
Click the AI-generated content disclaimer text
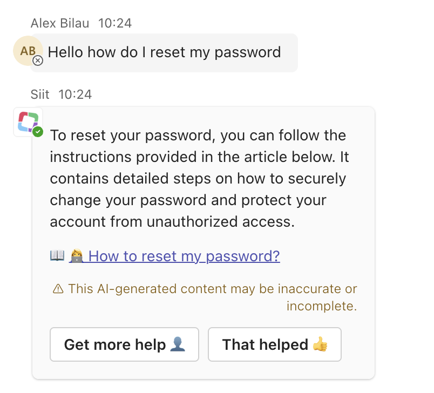click(x=212, y=289)
